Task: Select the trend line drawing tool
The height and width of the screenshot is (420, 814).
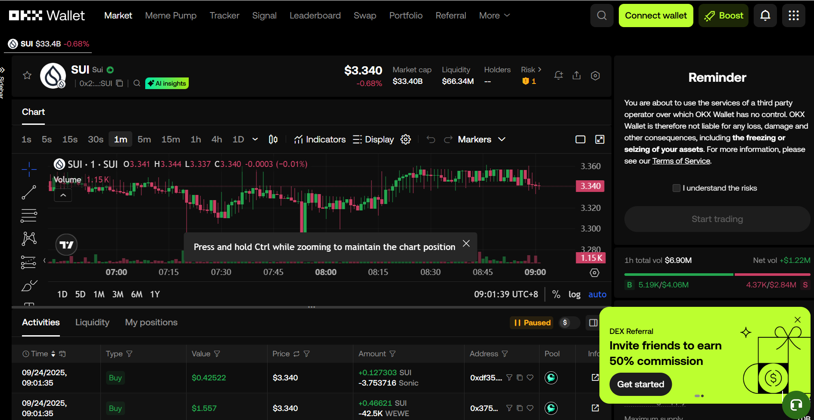Action: click(29, 192)
